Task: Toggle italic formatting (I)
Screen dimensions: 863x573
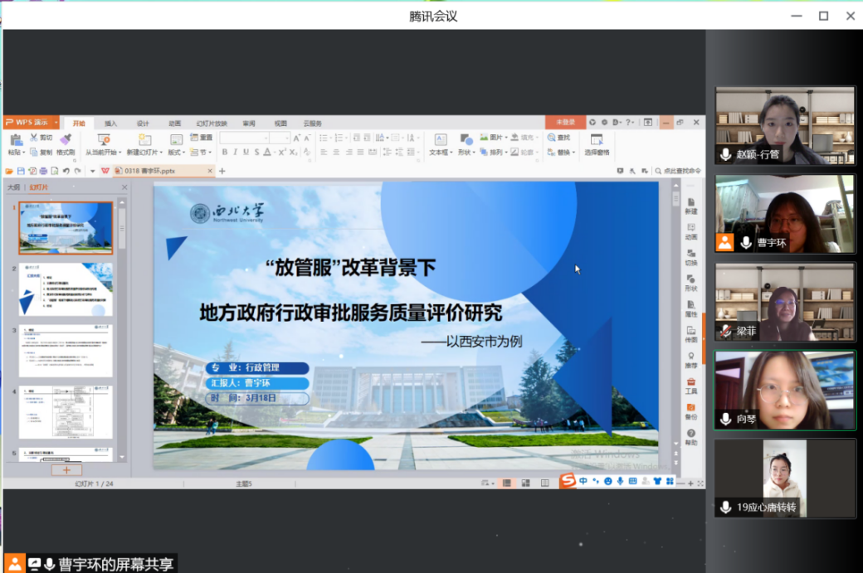Action: tap(235, 153)
